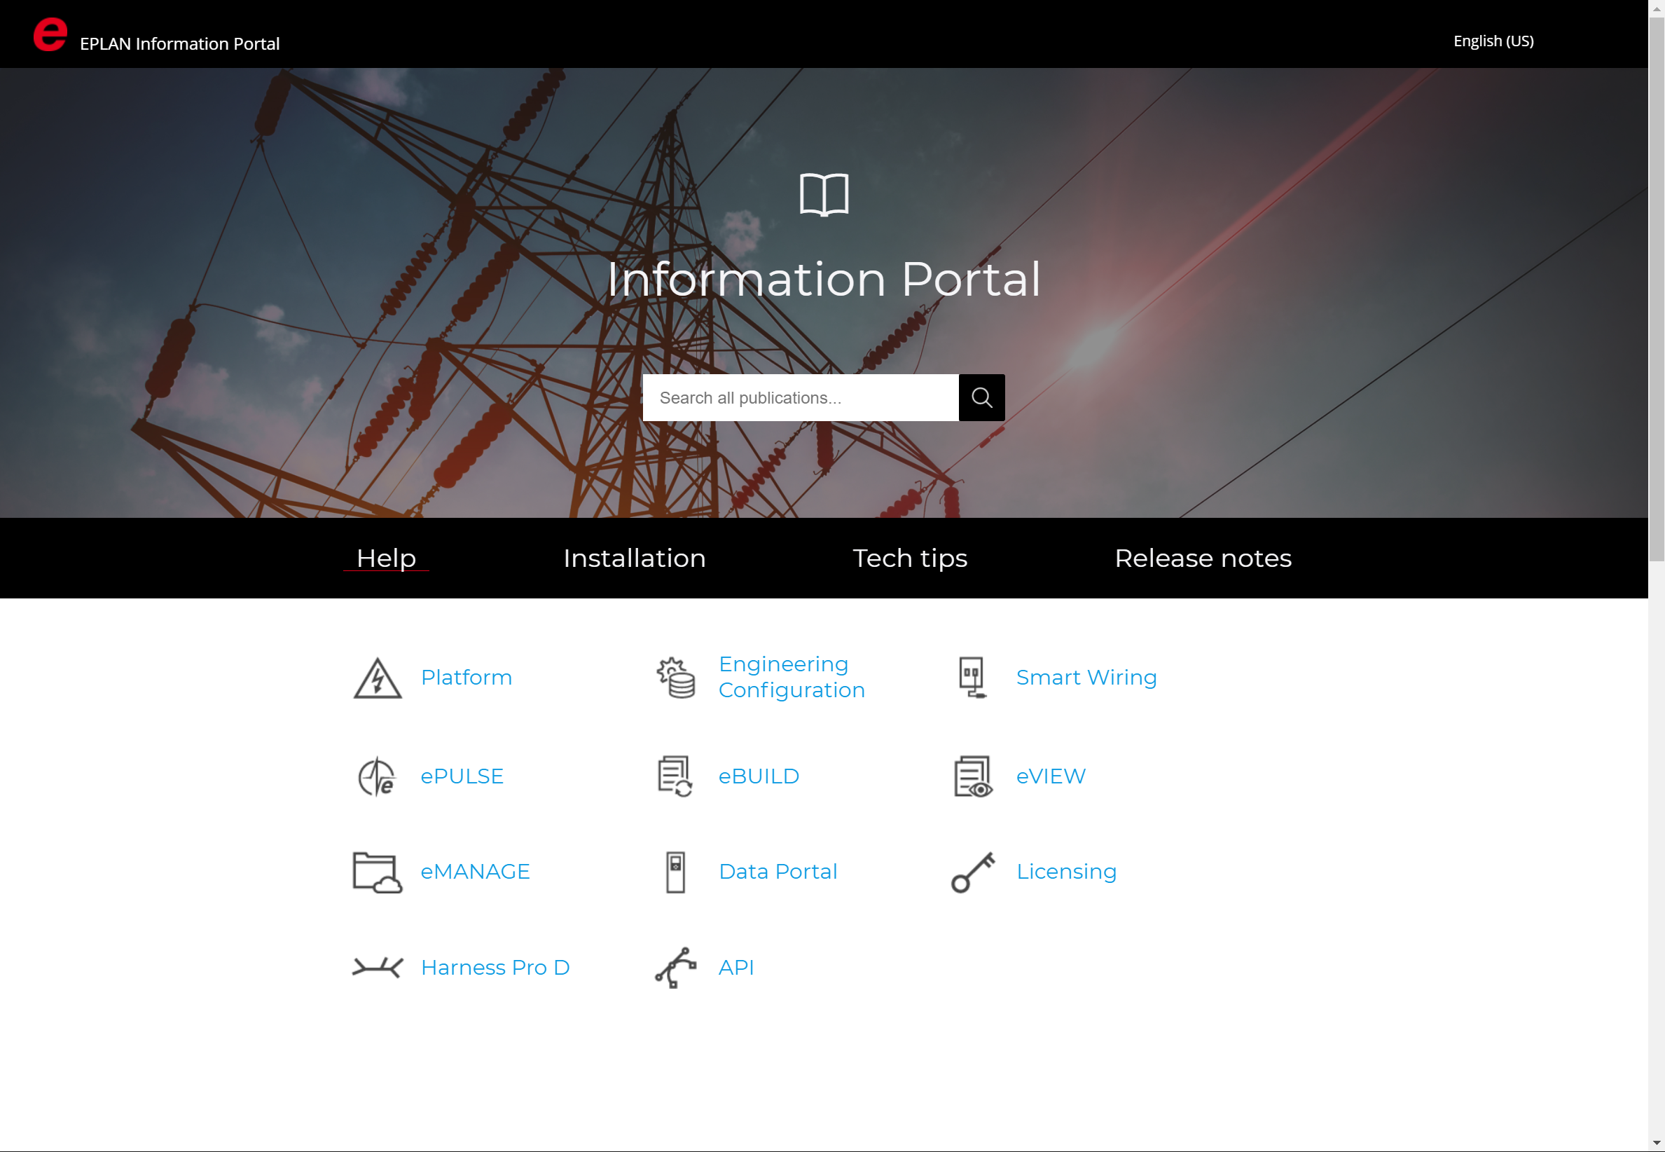The image size is (1665, 1152).
Task: Click the Harness Pro D wire icon
Action: 378,967
